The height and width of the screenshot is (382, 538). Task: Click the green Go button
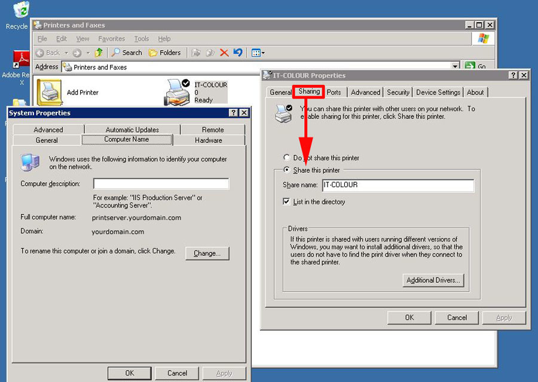pos(476,66)
